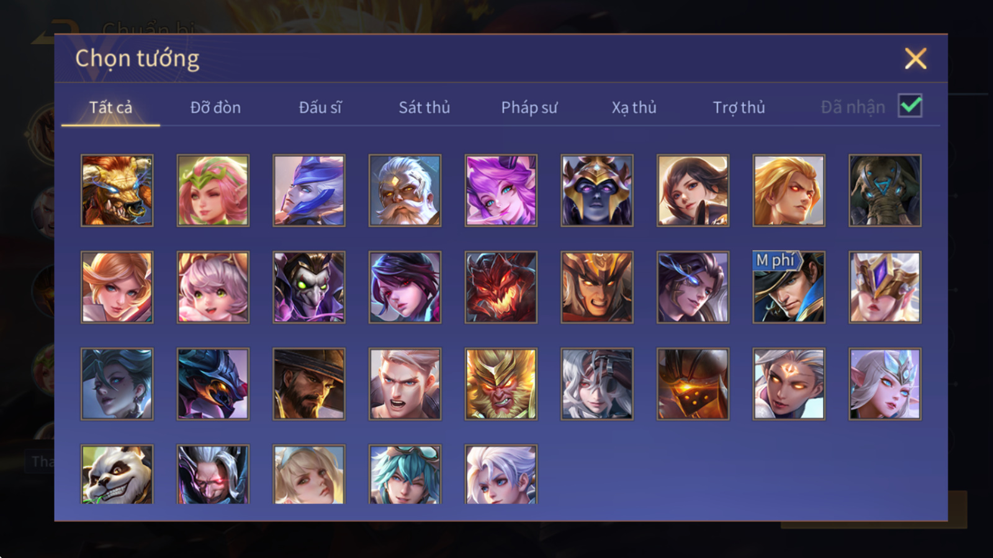Pick the hero marked 'M phí'
The image size is (993, 558).
coord(789,287)
